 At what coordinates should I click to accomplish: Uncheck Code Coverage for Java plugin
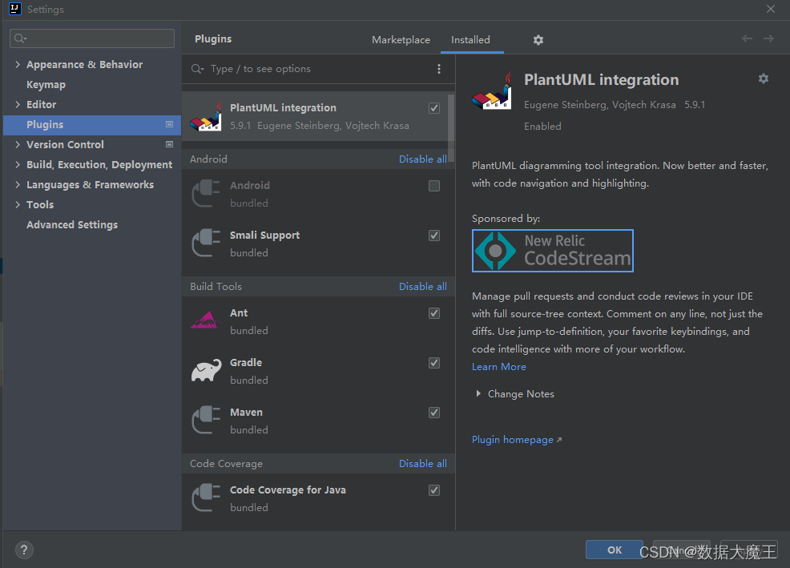(434, 490)
